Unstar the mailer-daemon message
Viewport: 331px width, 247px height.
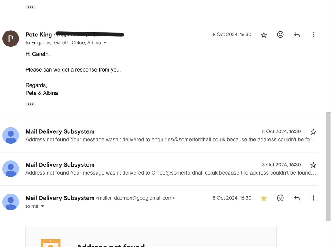(264, 198)
